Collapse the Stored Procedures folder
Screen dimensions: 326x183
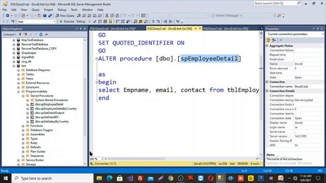(x=23, y=96)
